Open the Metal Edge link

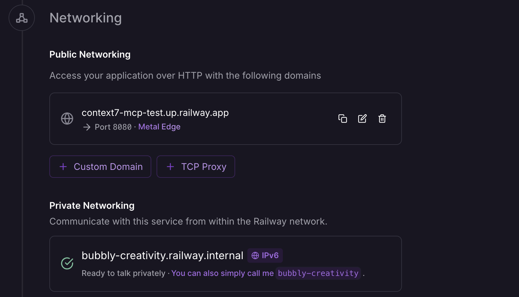(x=159, y=126)
